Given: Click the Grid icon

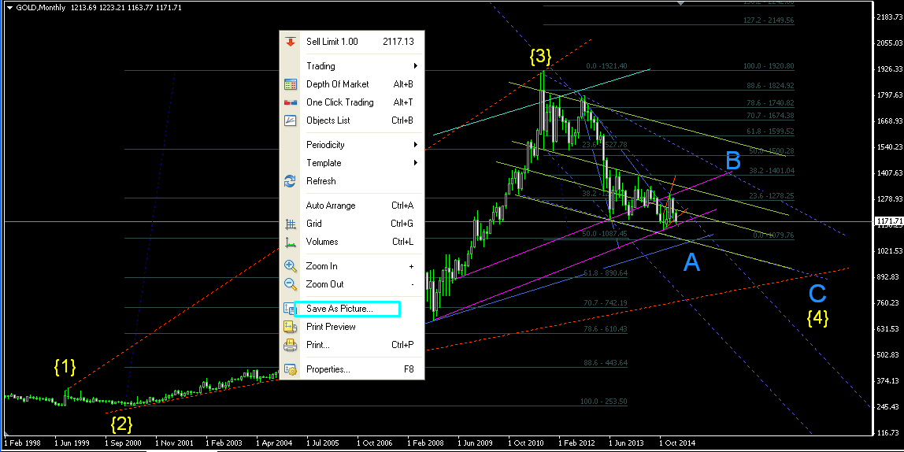Looking at the screenshot, I should coord(290,224).
